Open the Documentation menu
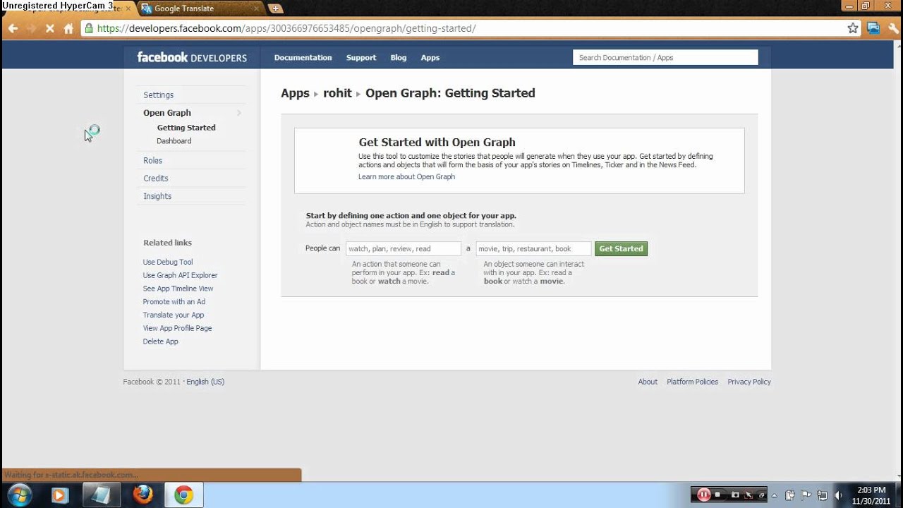 click(303, 58)
